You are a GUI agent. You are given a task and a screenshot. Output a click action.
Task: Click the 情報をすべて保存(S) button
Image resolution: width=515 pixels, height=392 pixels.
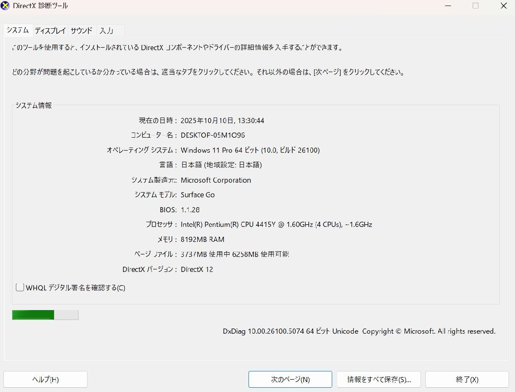[379, 379]
